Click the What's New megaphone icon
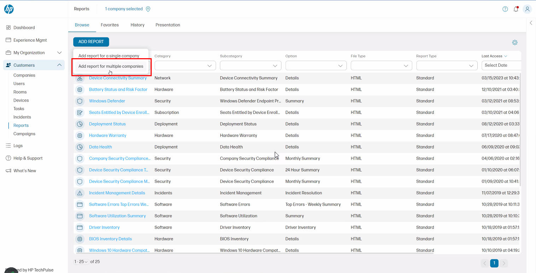Viewport: 536px width, 273px height. [x=8, y=170]
